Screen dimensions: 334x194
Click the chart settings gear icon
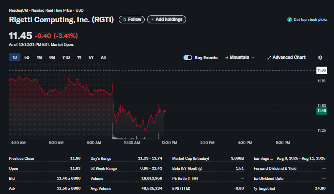tap(320, 58)
